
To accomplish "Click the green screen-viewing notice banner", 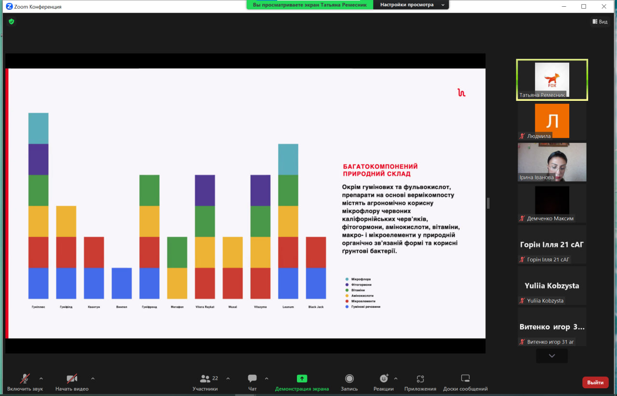I will (x=310, y=5).
